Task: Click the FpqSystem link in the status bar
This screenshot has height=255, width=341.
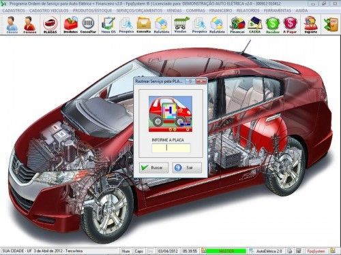Action: (x=316, y=251)
